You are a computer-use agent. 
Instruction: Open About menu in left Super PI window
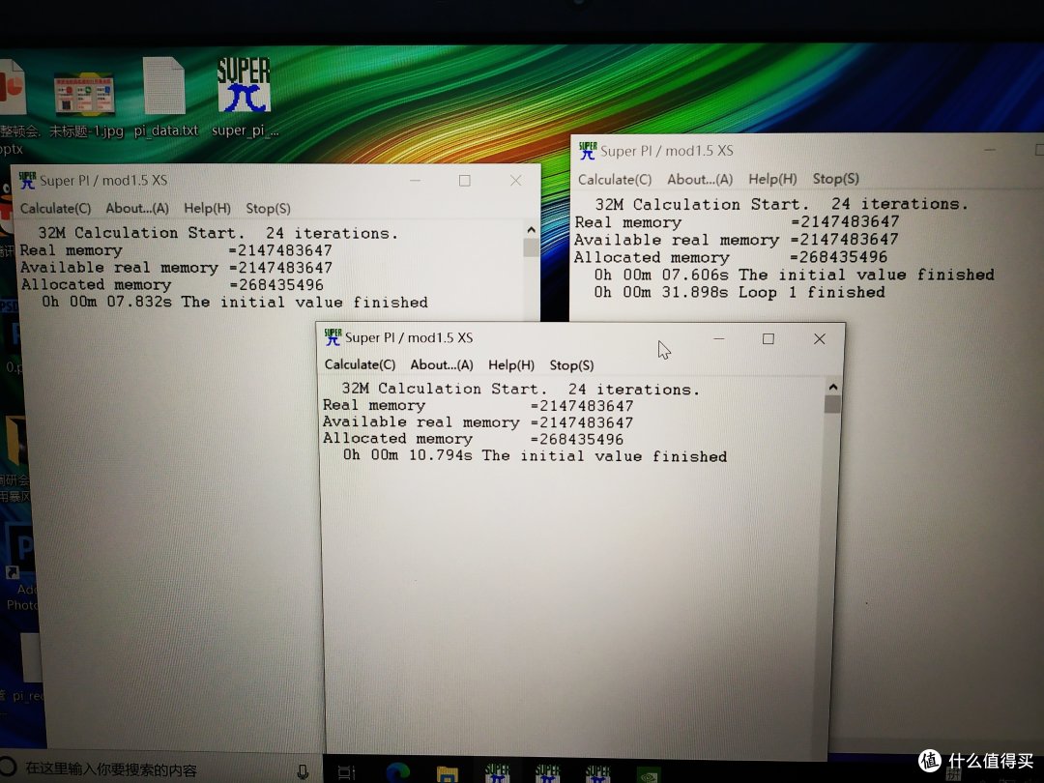tap(137, 209)
